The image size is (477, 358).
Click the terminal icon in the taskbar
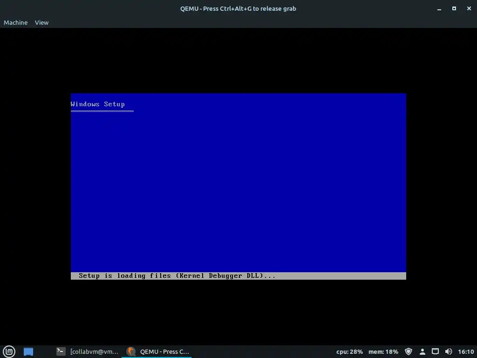[x=61, y=351]
